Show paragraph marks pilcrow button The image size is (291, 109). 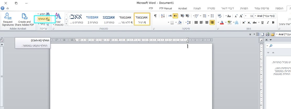(x=155, y=16)
